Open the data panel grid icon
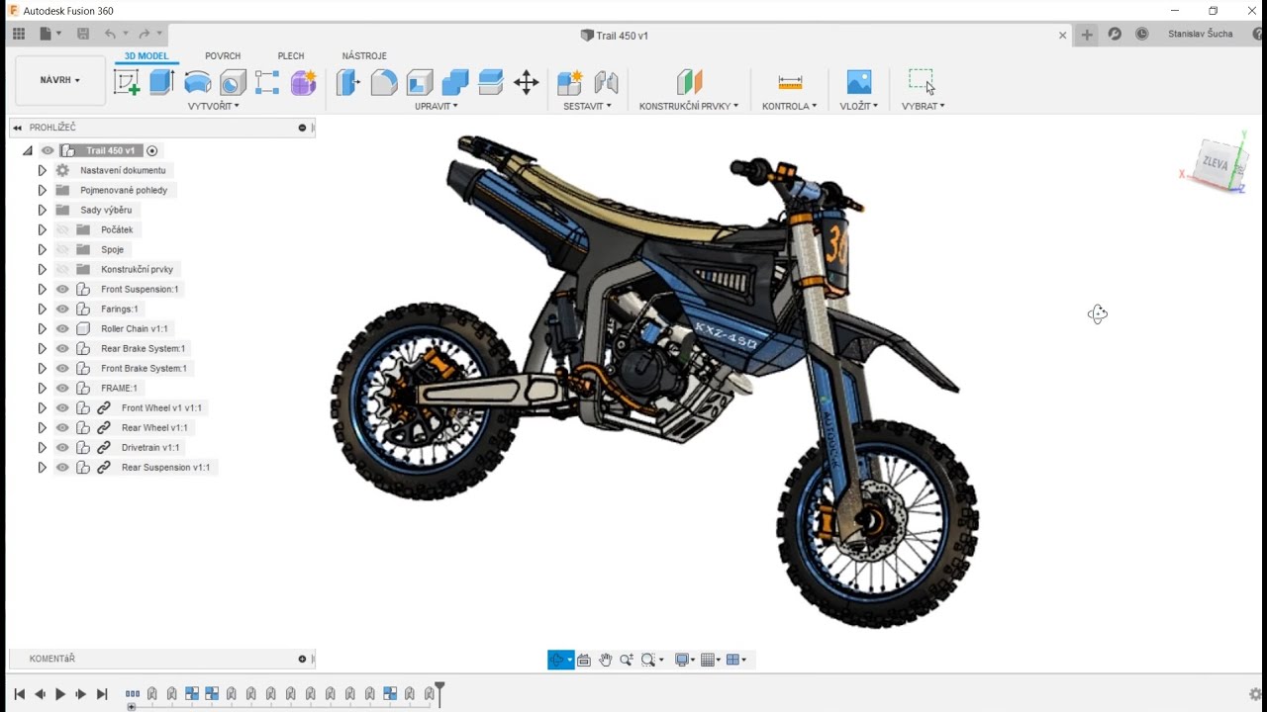The width and height of the screenshot is (1267, 712). (x=19, y=35)
